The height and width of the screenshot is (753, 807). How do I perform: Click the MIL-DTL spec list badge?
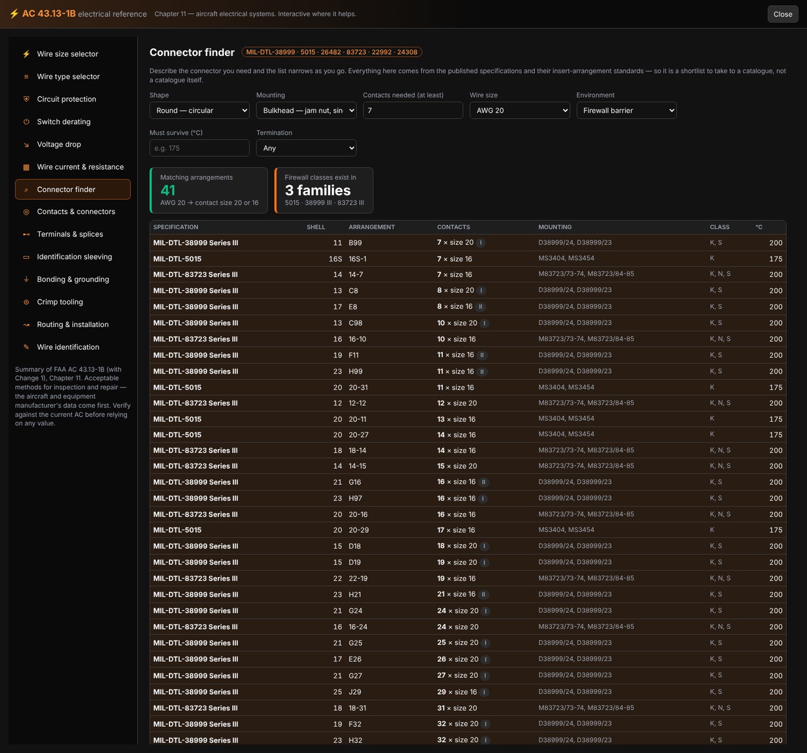(x=332, y=52)
